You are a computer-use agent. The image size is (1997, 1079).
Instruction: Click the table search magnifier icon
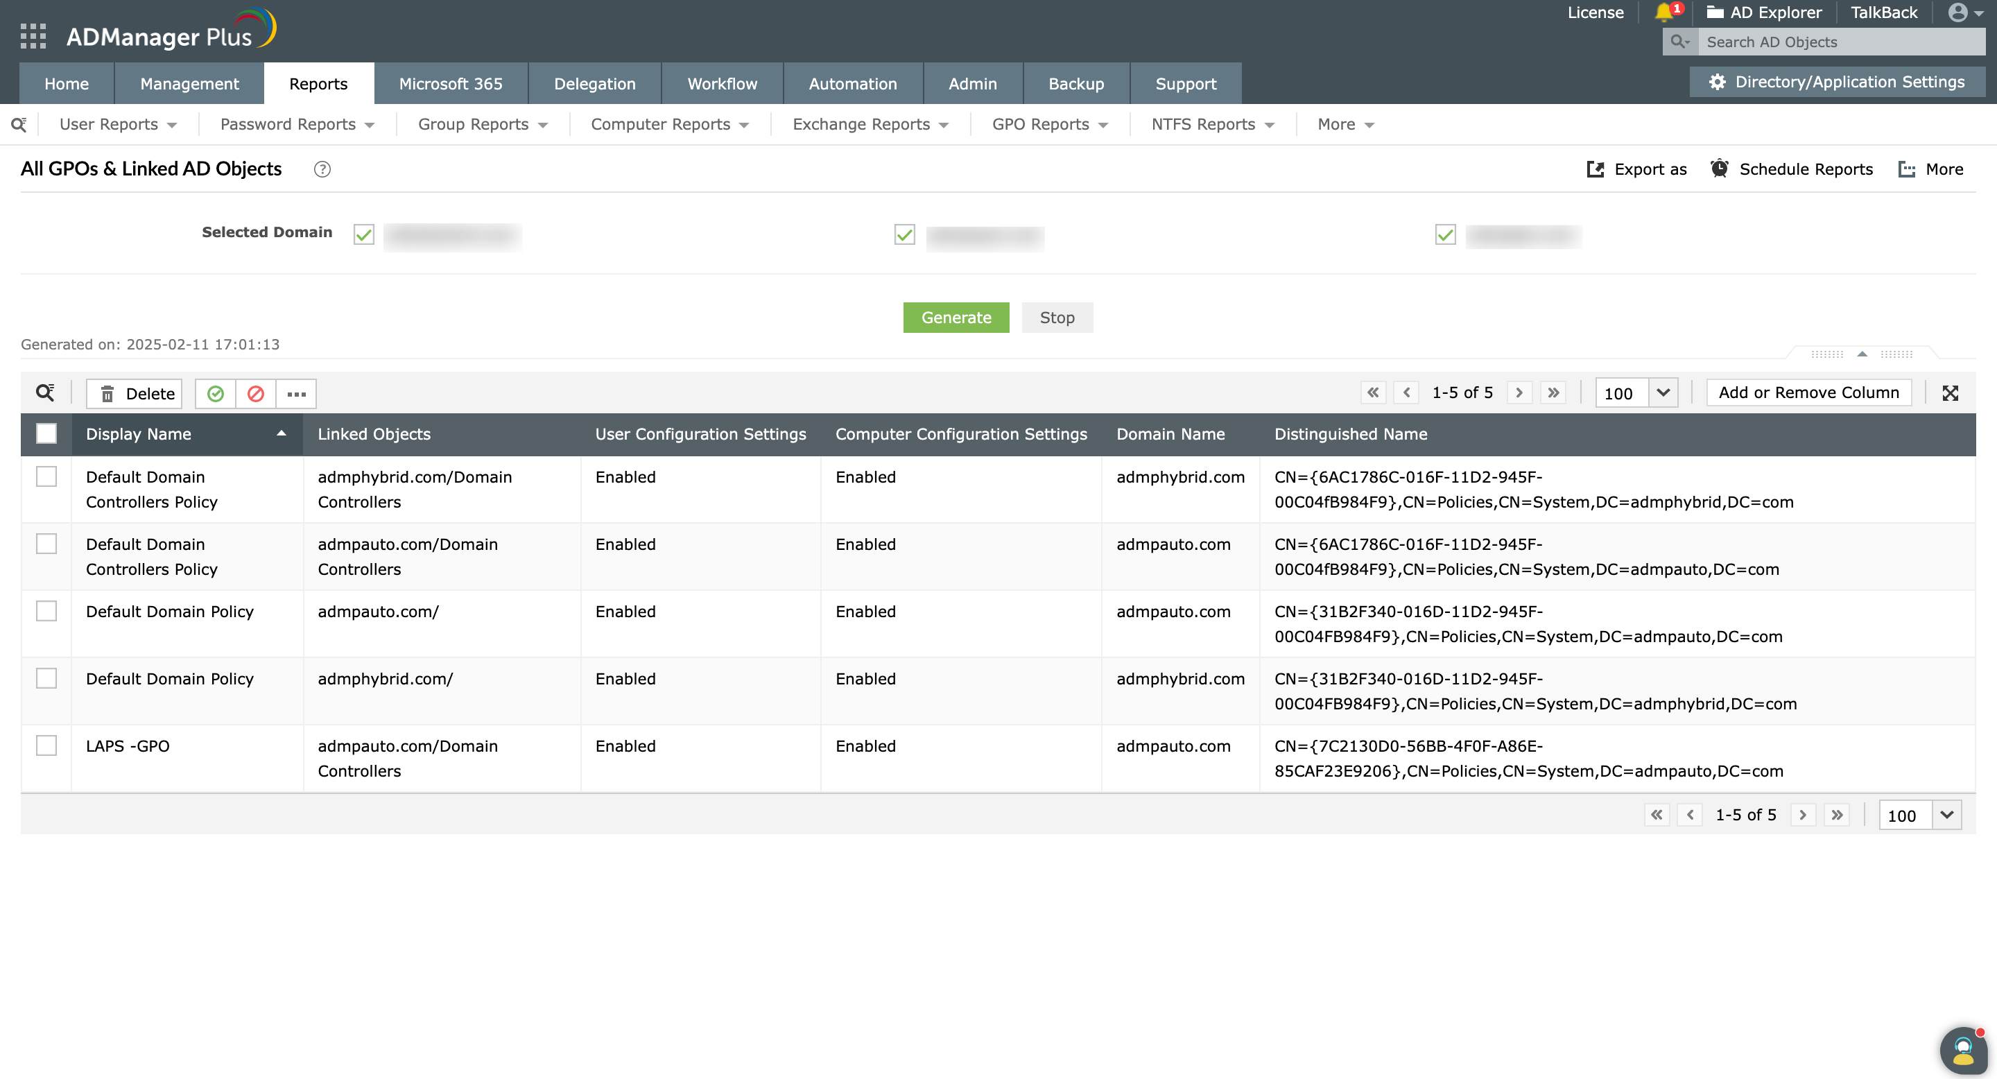click(x=45, y=393)
